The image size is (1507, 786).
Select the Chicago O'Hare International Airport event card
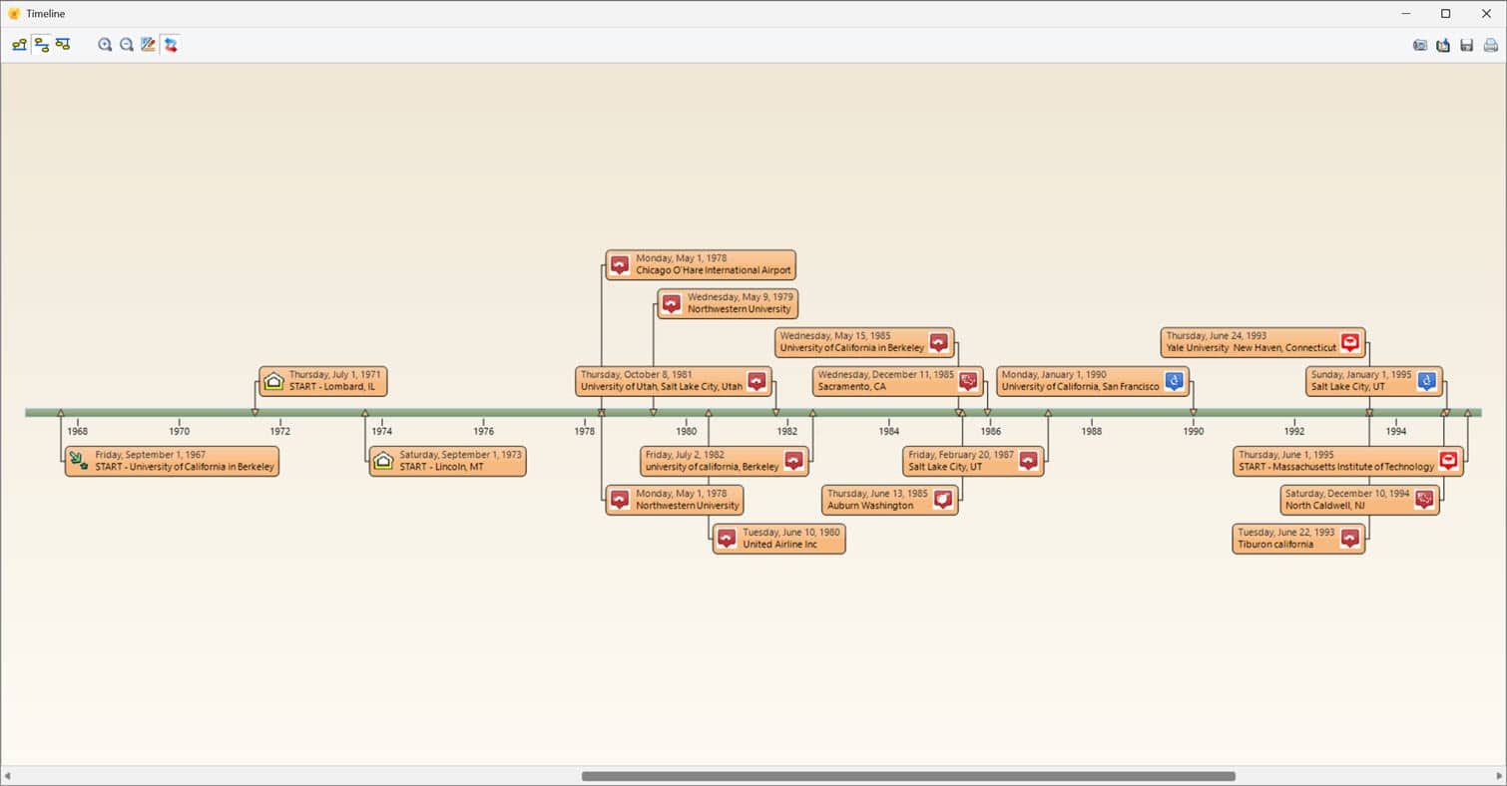[x=701, y=265]
